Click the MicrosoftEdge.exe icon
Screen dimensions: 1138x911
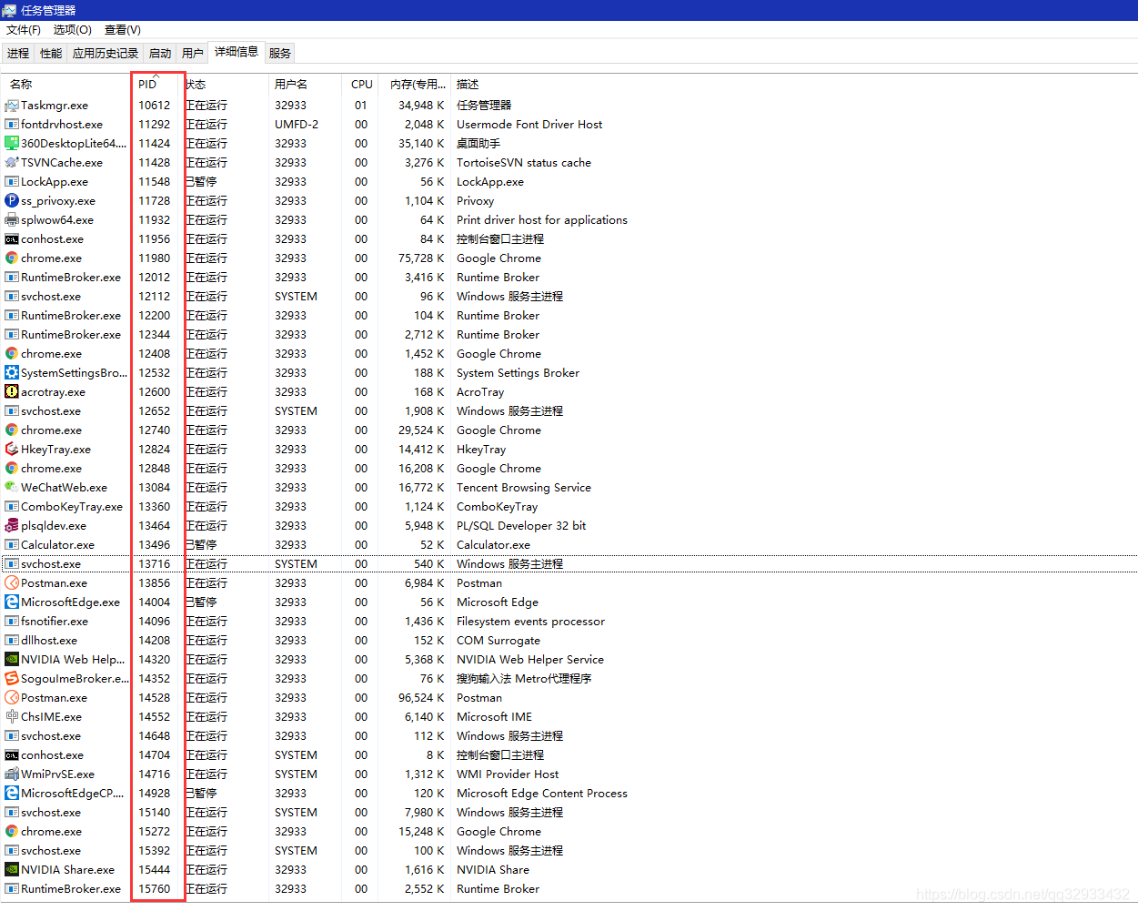click(x=12, y=602)
